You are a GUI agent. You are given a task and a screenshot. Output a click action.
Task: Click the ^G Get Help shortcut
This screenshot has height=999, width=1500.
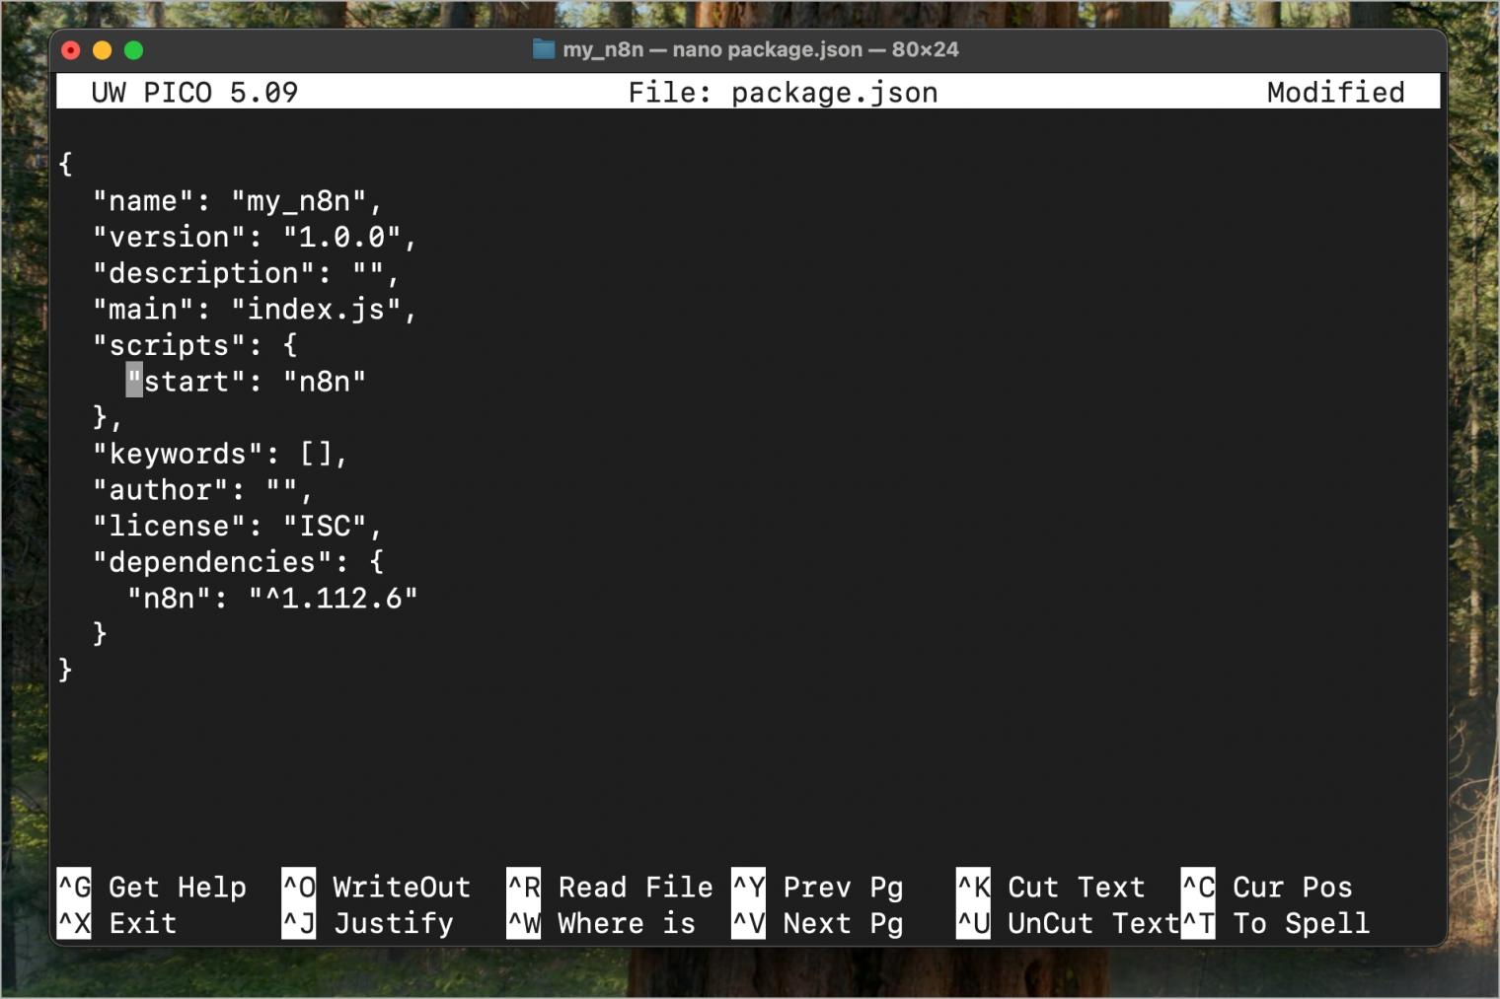[152, 887]
